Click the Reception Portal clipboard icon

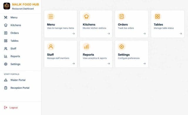[x=6, y=88]
